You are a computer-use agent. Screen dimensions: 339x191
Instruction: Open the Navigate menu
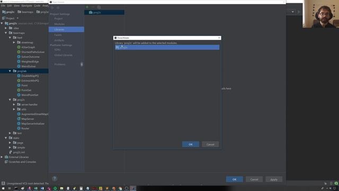pos(26,6)
